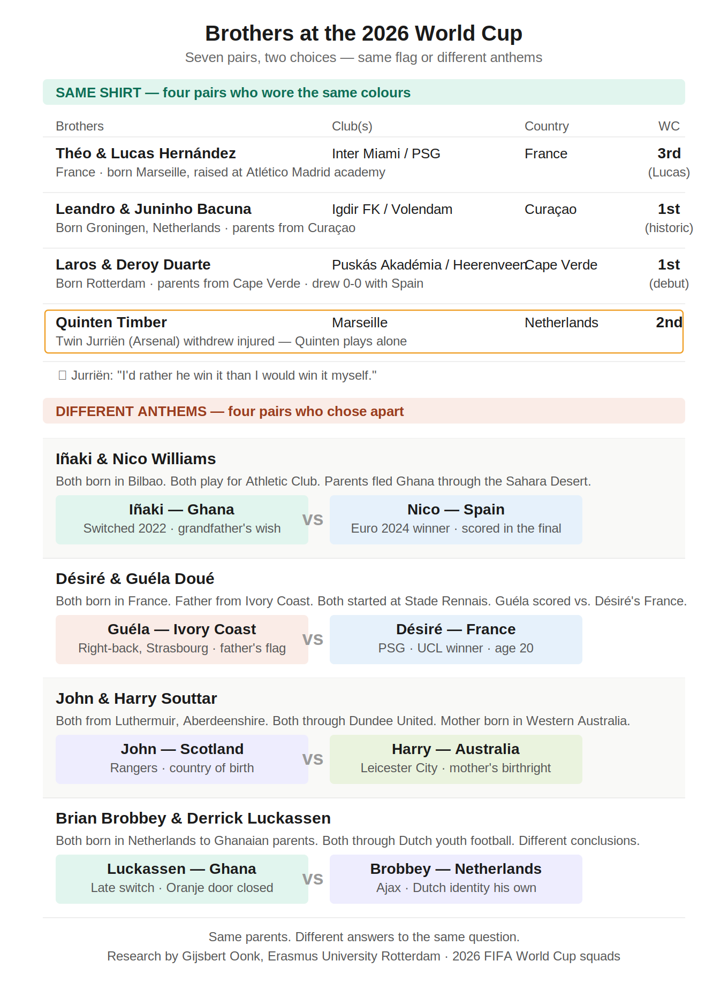Select the Iñaki — Ghana card

tap(182, 520)
